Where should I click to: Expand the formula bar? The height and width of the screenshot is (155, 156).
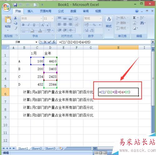tap(153, 42)
